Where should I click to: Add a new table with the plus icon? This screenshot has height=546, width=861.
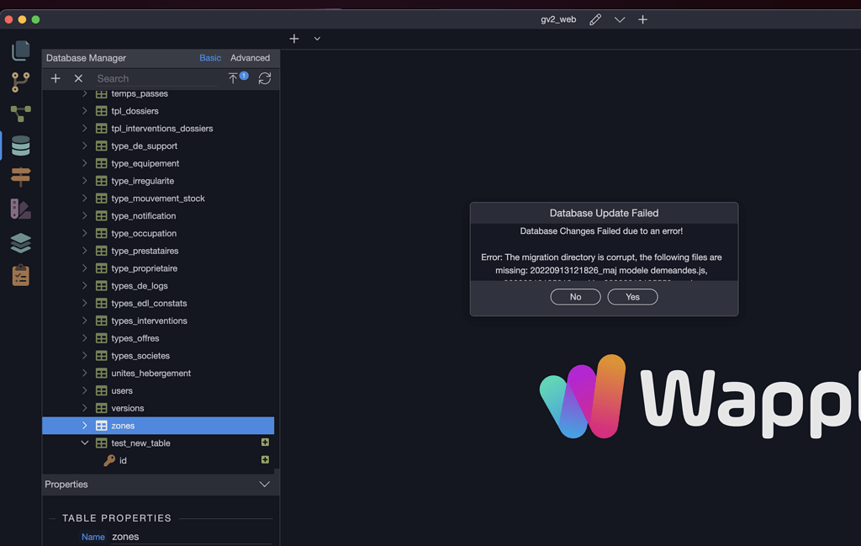coord(55,78)
